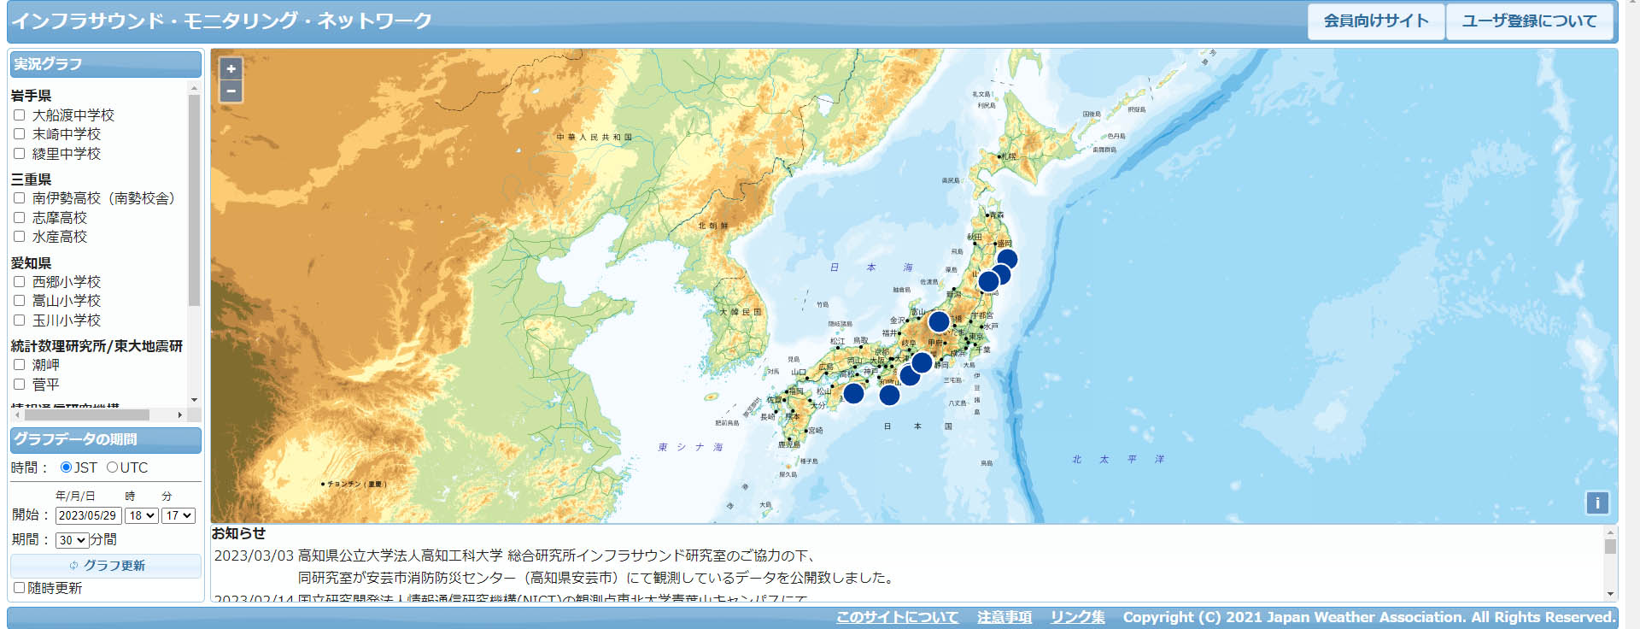Image resolution: width=1640 pixels, height=629 pixels.
Task: Zoom out the map with minus button
Action: click(x=231, y=91)
